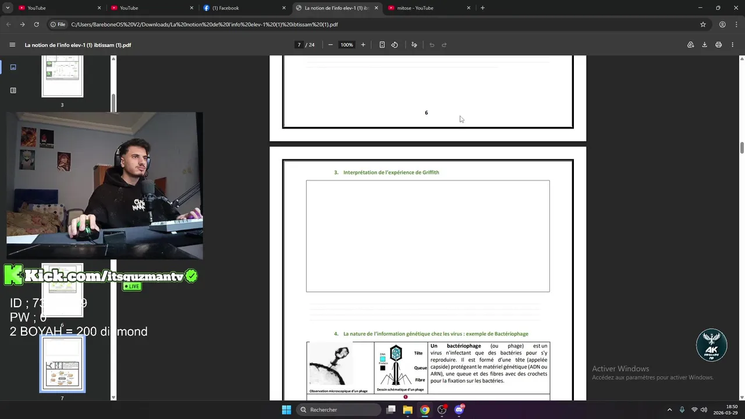Bookmark this page with the star
Viewport: 745px width, 419px height.
(703, 24)
